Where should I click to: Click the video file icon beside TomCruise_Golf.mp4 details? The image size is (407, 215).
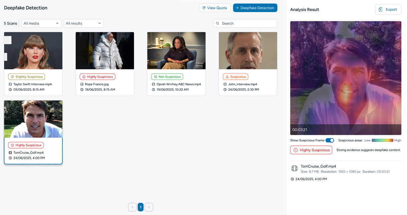[x=294, y=169]
